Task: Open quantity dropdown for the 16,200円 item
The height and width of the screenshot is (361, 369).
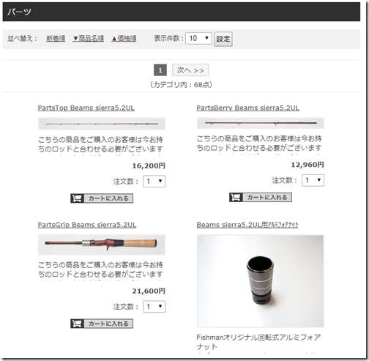Action: (x=154, y=182)
